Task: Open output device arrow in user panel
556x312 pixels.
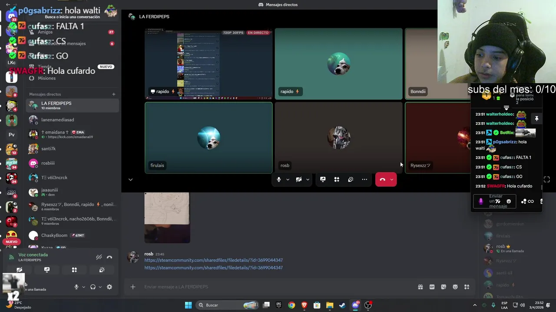Action: [x=100, y=287]
